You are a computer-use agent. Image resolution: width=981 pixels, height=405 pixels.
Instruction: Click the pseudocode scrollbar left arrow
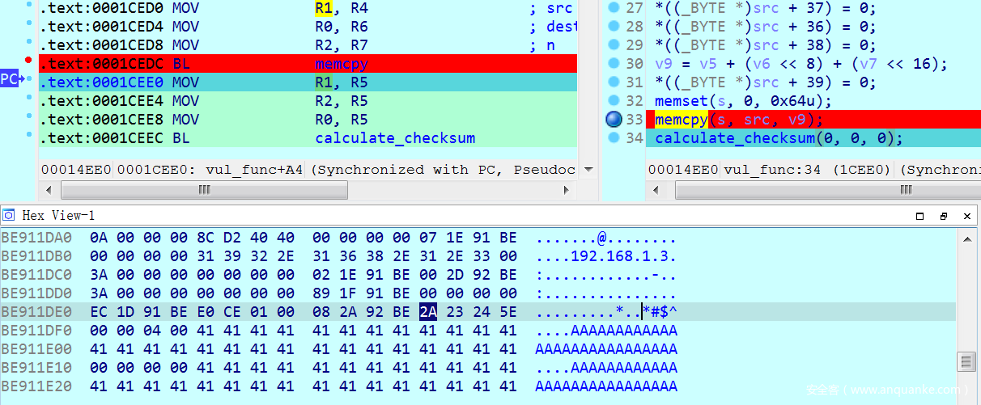[x=657, y=190]
